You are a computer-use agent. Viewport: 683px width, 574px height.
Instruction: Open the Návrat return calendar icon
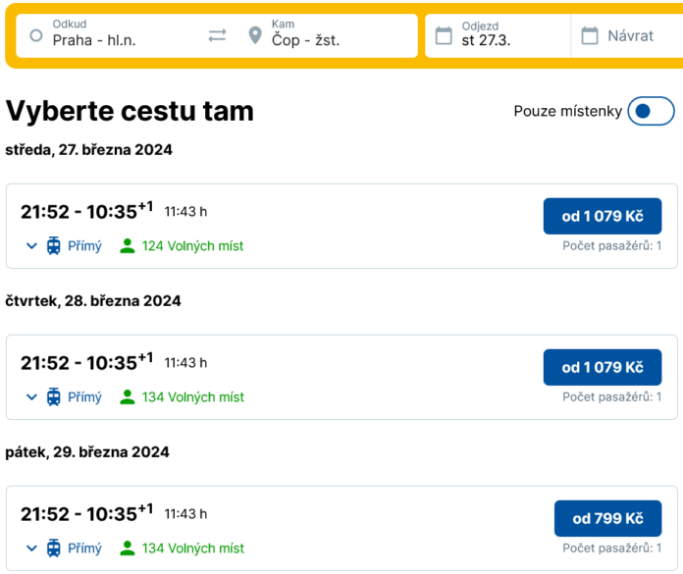point(590,35)
